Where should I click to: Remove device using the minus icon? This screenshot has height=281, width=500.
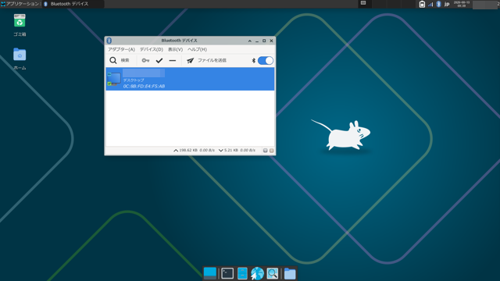(x=173, y=60)
